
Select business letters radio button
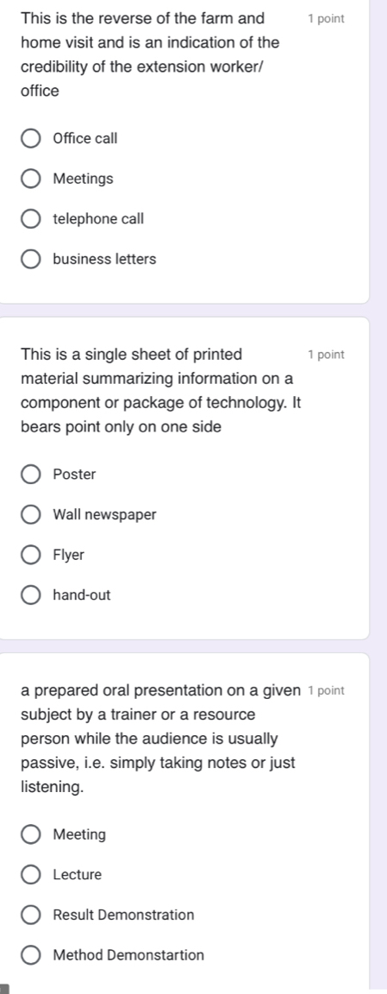point(30,259)
